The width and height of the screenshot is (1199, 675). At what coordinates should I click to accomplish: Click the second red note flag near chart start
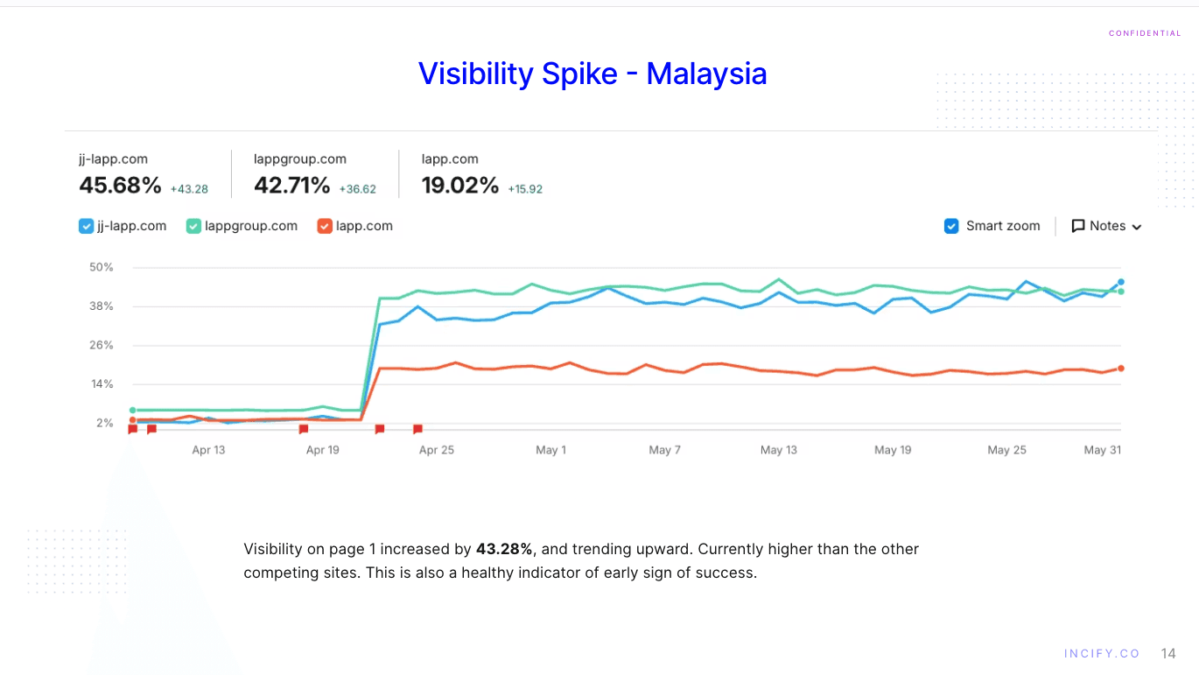coord(151,429)
